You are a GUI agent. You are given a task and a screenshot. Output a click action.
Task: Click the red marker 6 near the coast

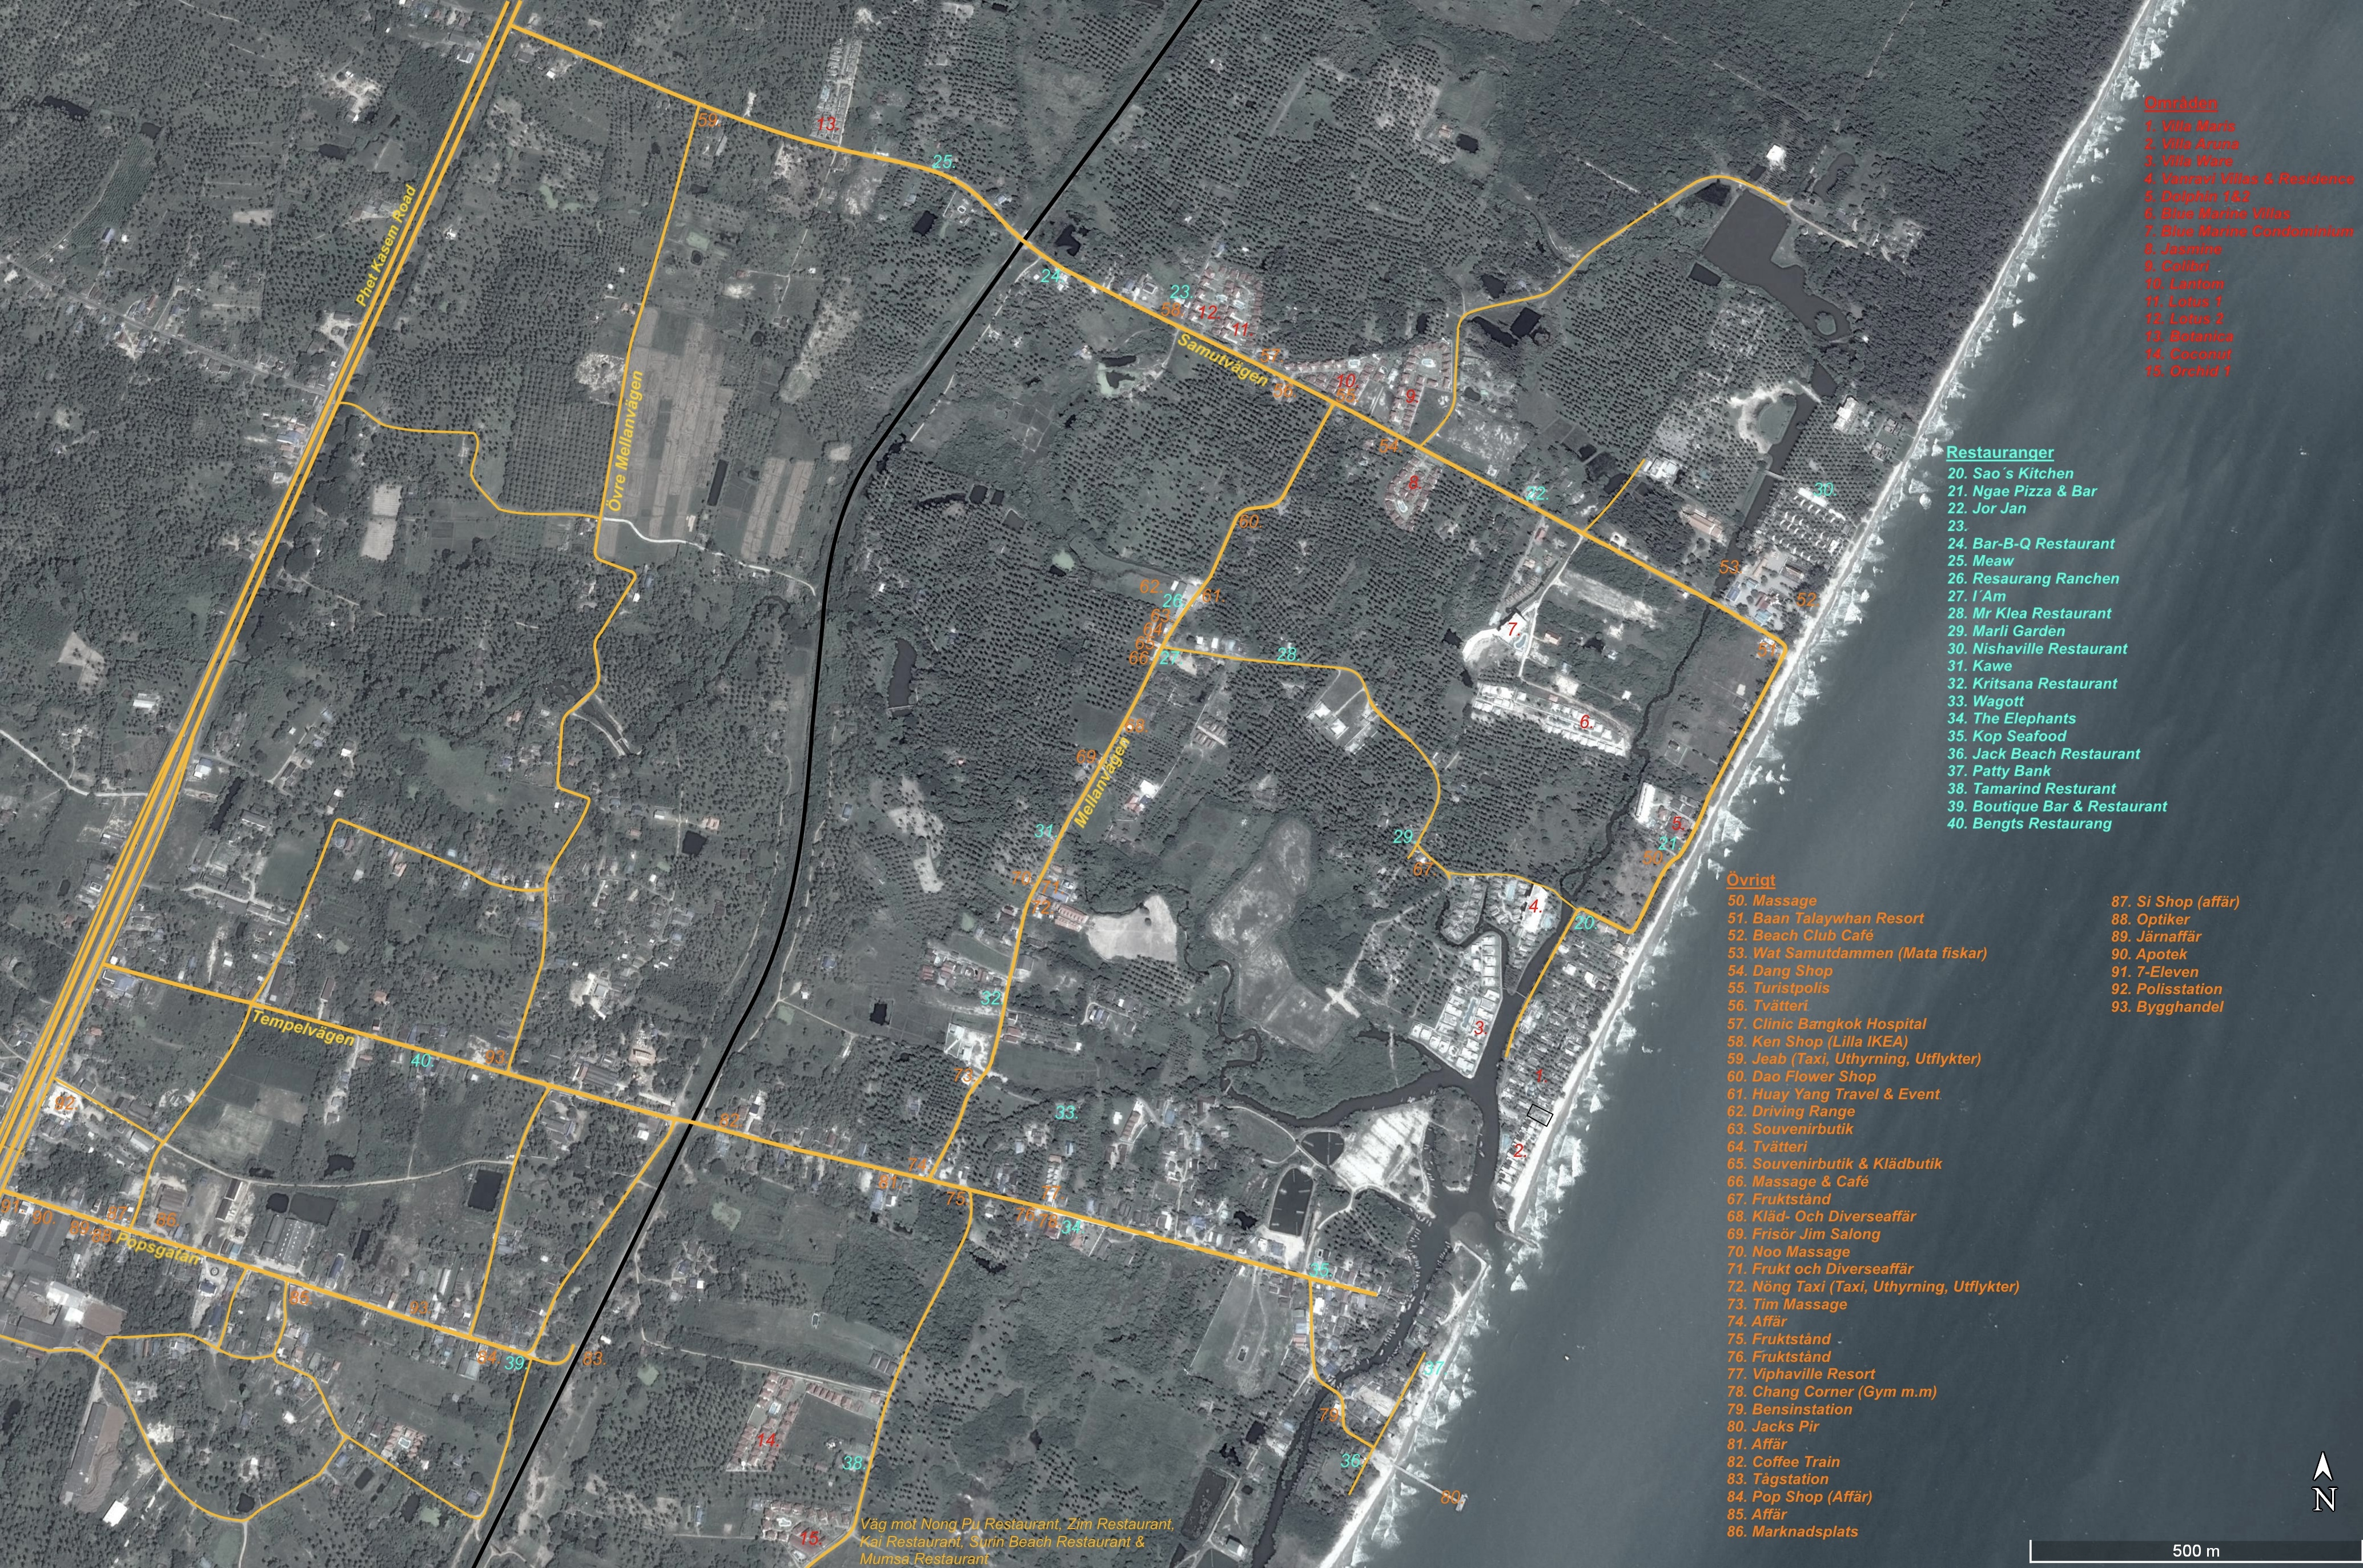click(x=1585, y=722)
